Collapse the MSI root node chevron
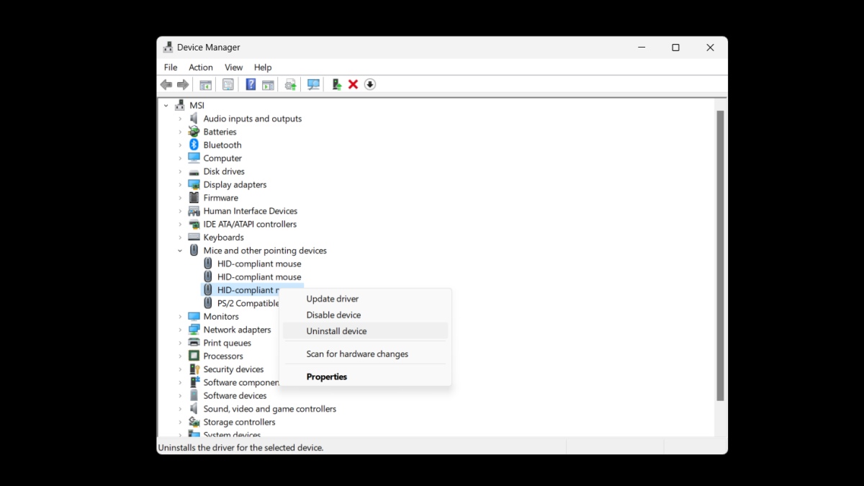864x486 pixels. coord(166,105)
